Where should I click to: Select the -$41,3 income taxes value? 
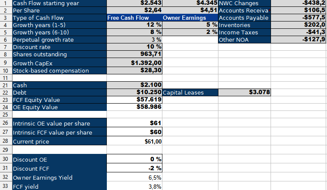pos(298,32)
